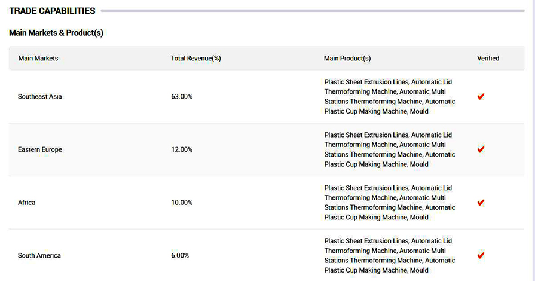Select the South America market cell

pyautogui.click(x=39, y=255)
